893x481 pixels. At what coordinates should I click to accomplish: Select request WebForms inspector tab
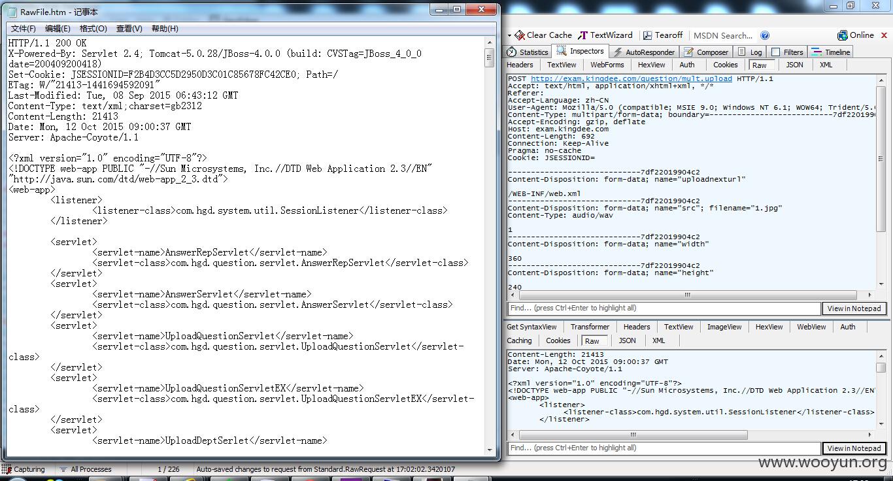607,65
